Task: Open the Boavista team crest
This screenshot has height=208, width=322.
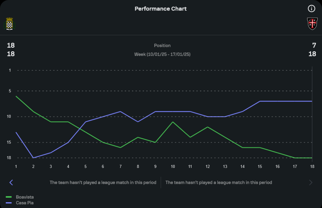Action: point(9,24)
